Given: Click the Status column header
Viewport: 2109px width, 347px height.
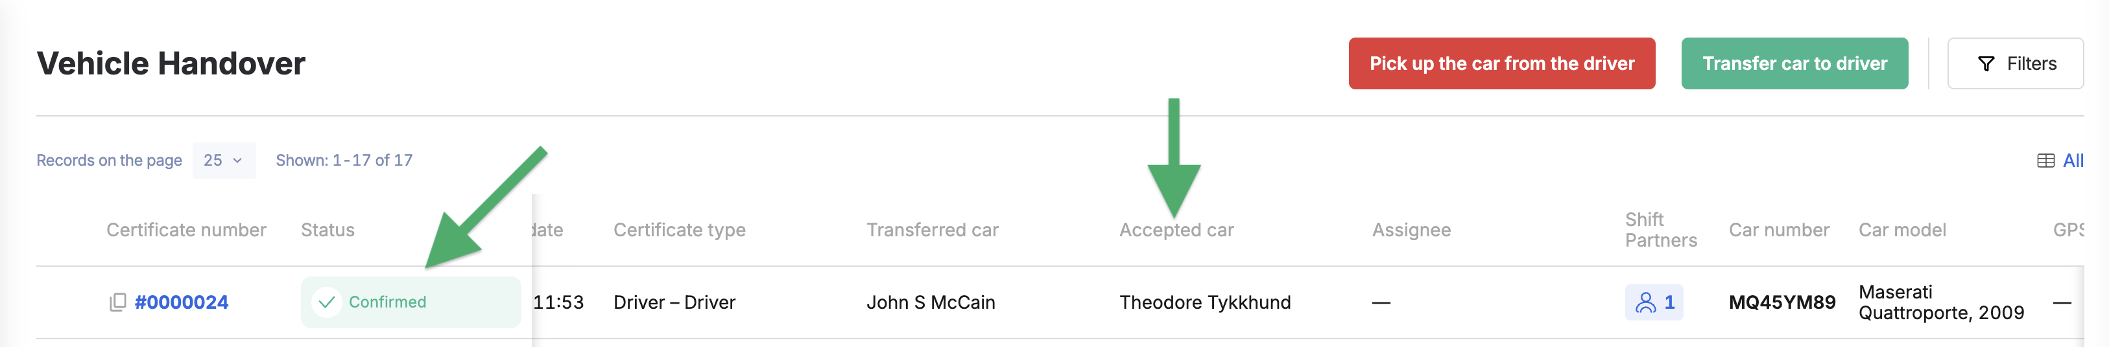Looking at the screenshot, I should tap(328, 230).
